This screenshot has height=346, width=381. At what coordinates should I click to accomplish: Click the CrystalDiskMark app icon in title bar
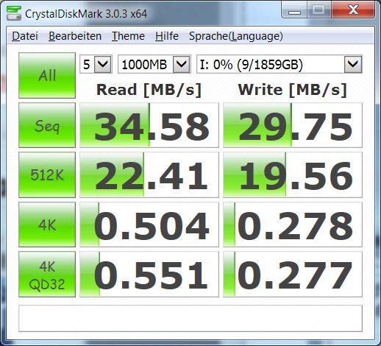14,13
